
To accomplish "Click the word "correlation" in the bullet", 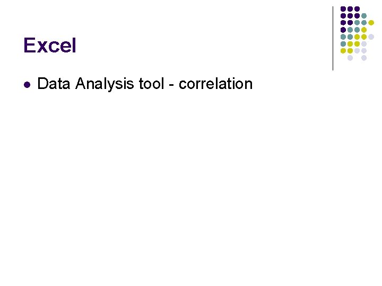I will point(215,84).
